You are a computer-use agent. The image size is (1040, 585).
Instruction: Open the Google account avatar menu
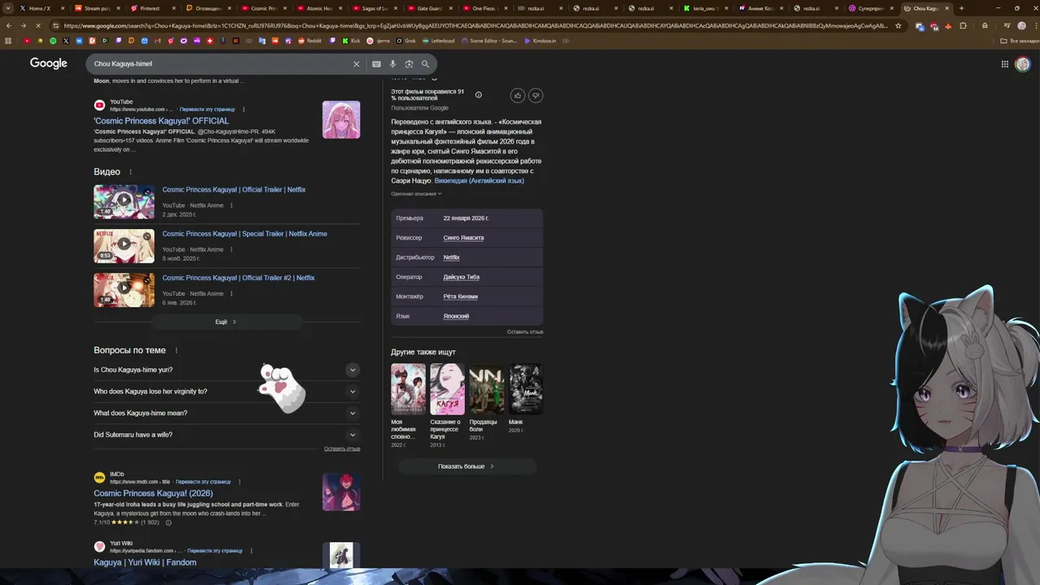(x=1023, y=64)
